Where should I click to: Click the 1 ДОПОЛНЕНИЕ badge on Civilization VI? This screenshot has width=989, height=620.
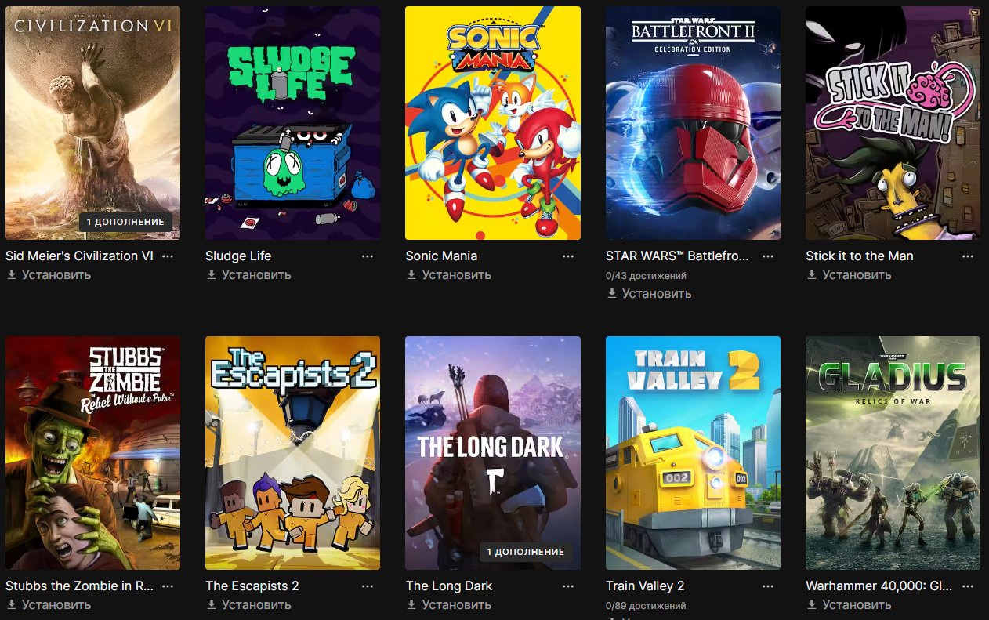pos(125,222)
